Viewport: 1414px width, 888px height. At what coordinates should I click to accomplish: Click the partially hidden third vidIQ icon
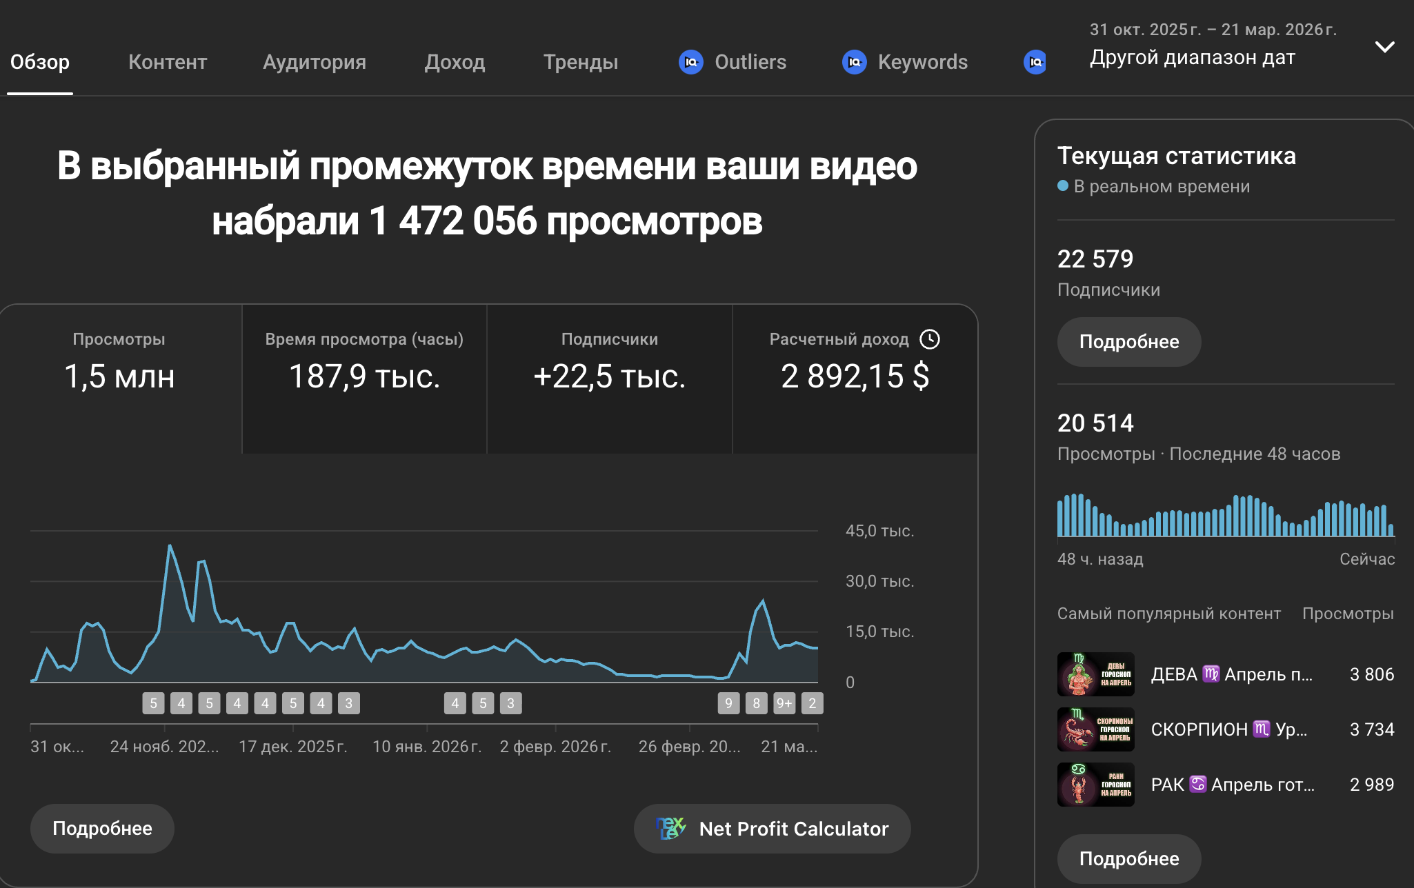1035,62
